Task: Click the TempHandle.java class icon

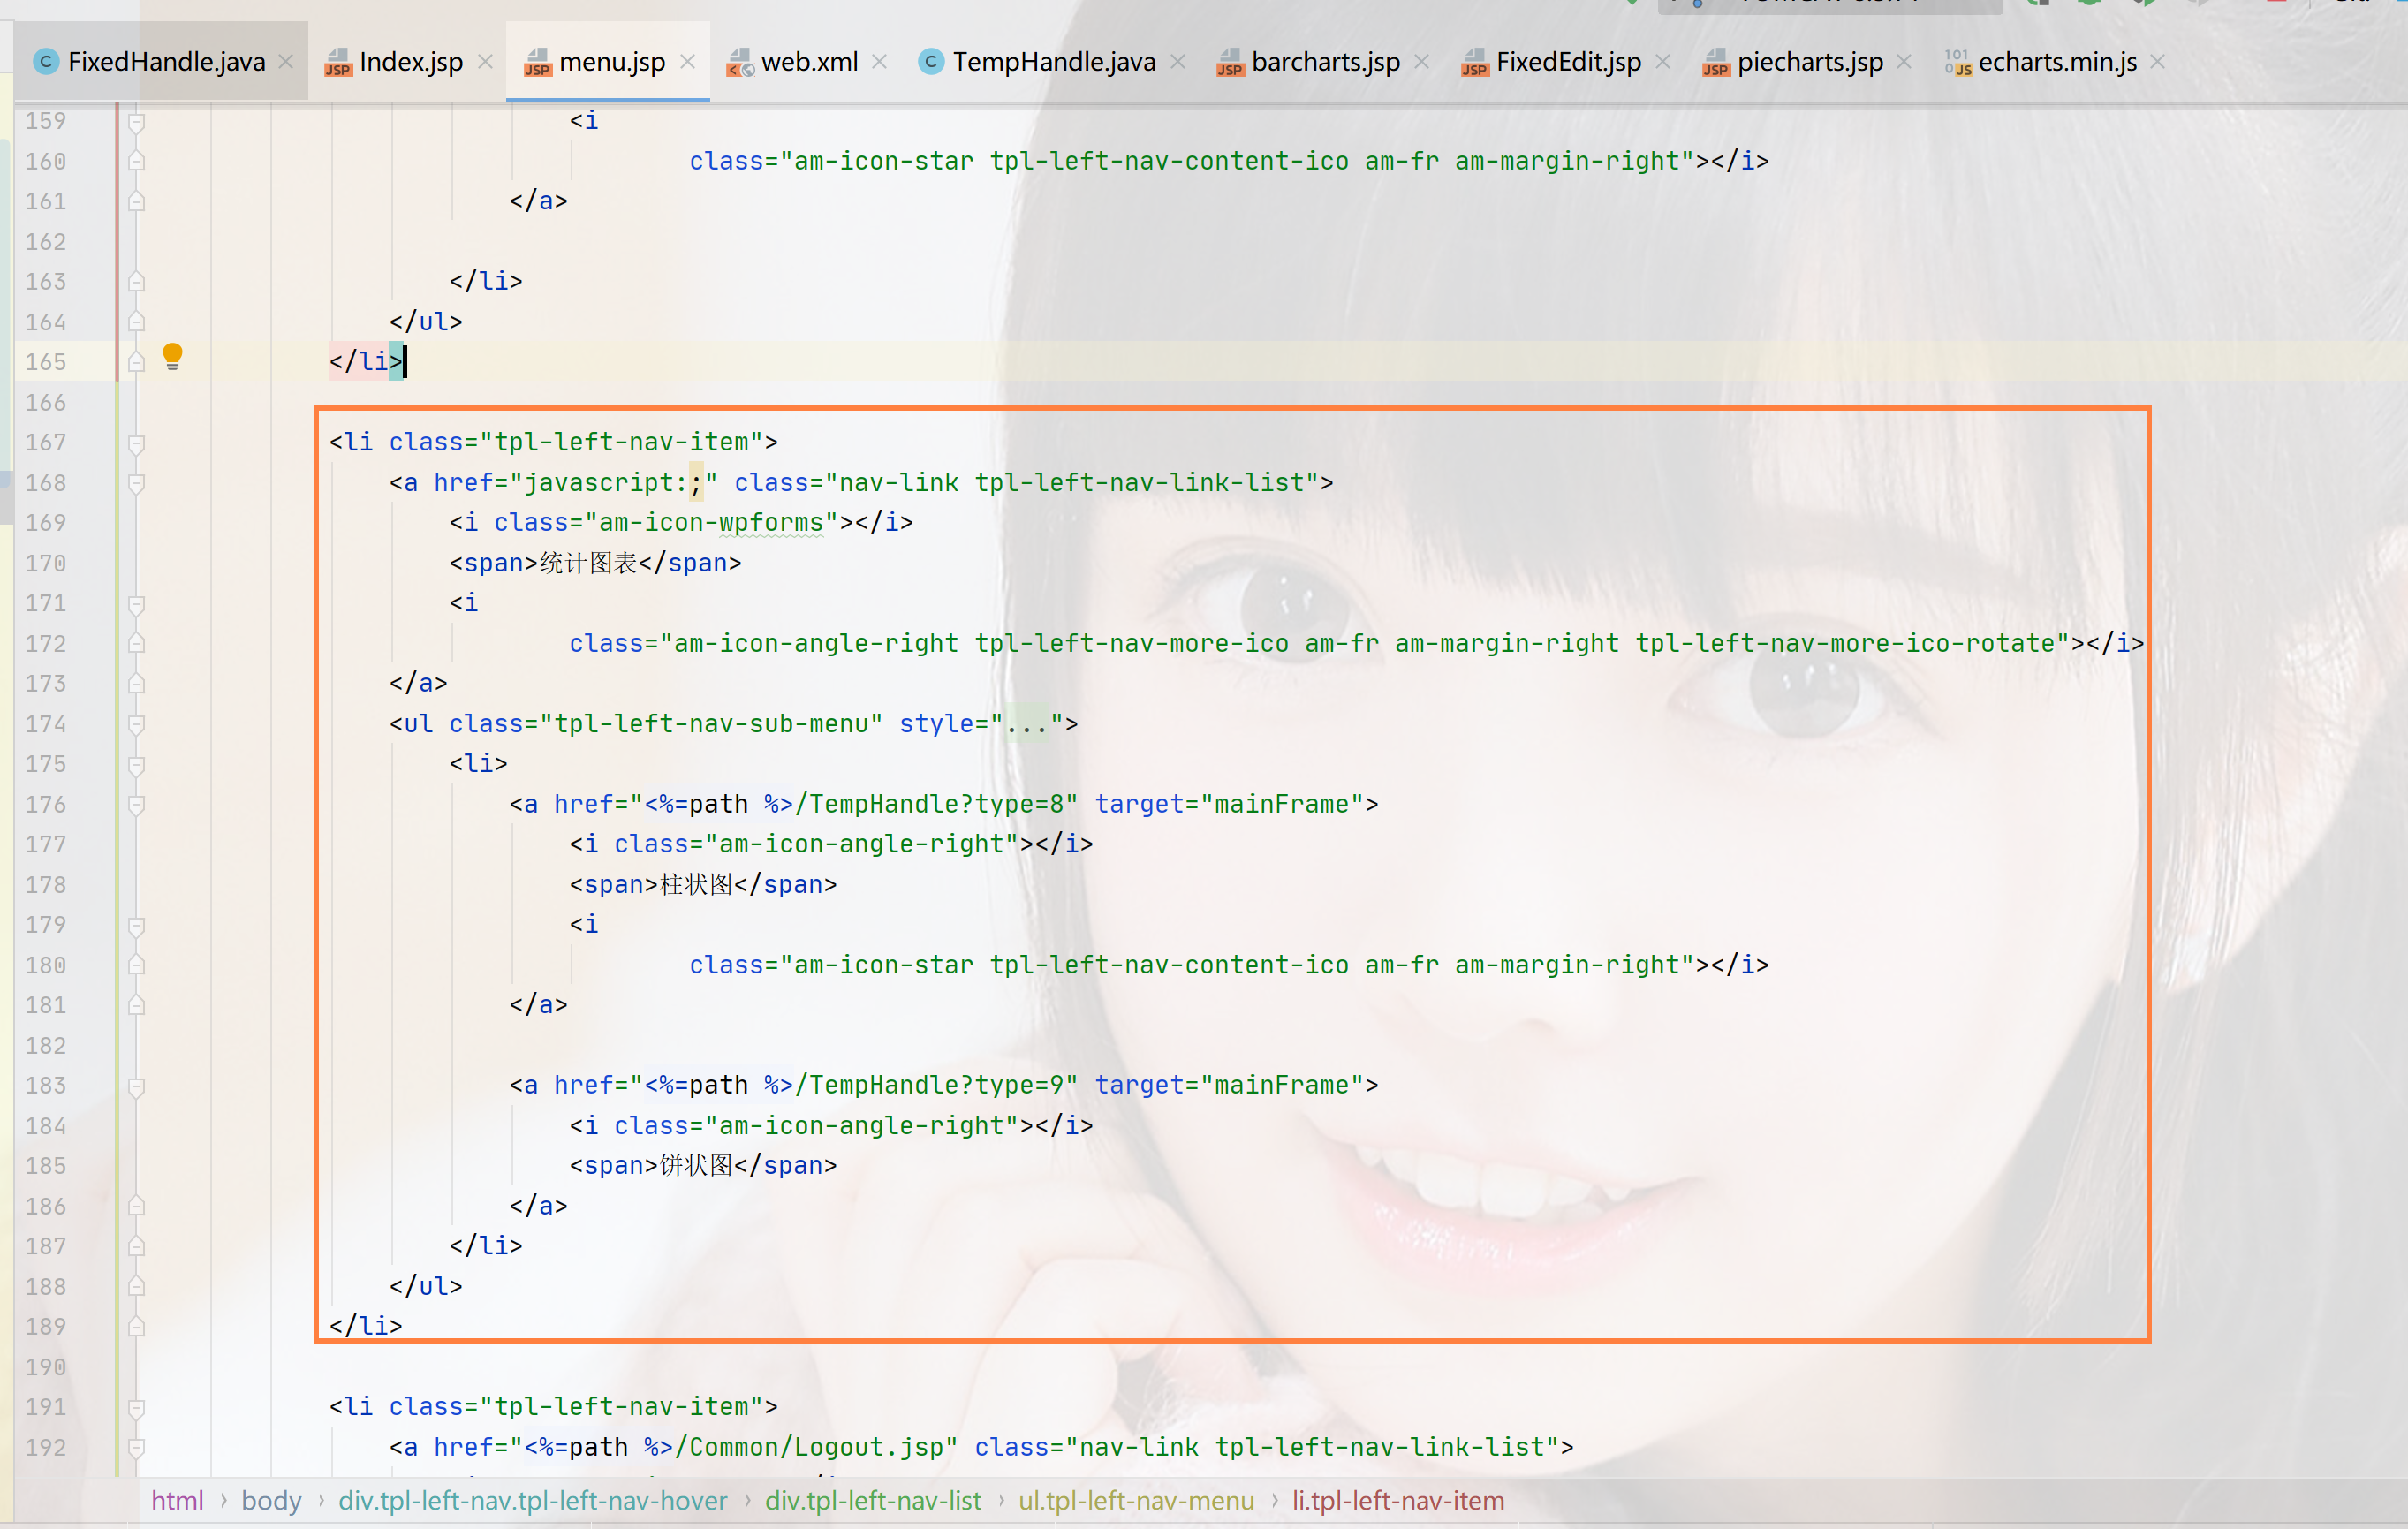Action: click(x=930, y=62)
